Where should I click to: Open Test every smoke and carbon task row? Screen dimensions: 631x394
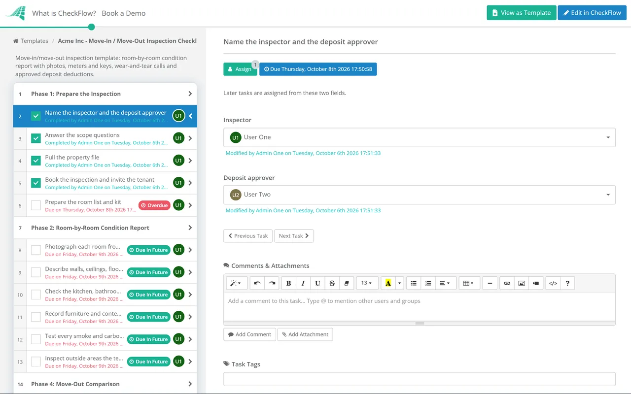[105, 339]
